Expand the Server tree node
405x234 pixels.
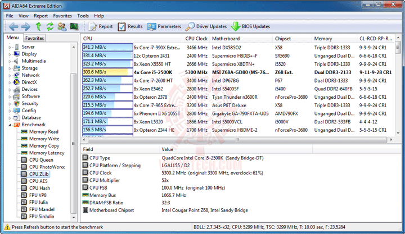(10, 47)
